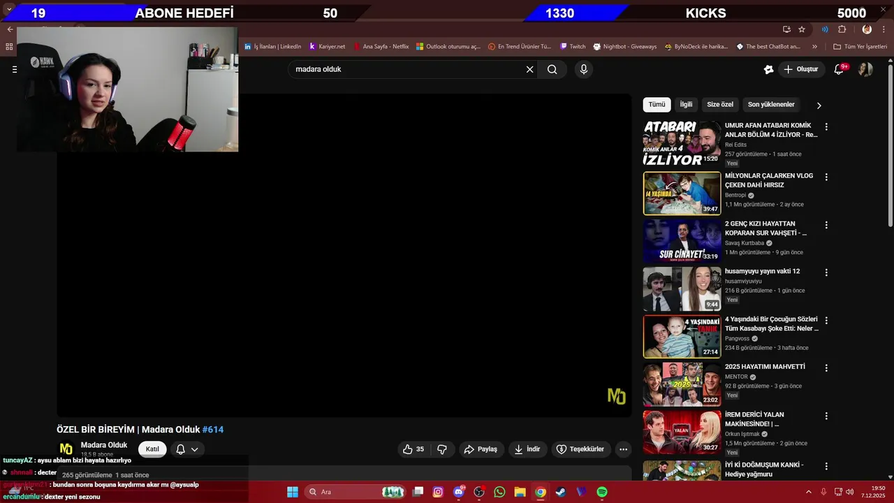Like the video with thumbs up
Viewport: 894px width, 503px height.
pyautogui.click(x=413, y=449)
